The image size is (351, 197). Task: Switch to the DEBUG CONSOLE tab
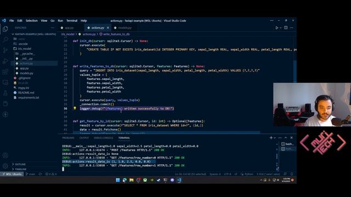click(x=104, y=138)
